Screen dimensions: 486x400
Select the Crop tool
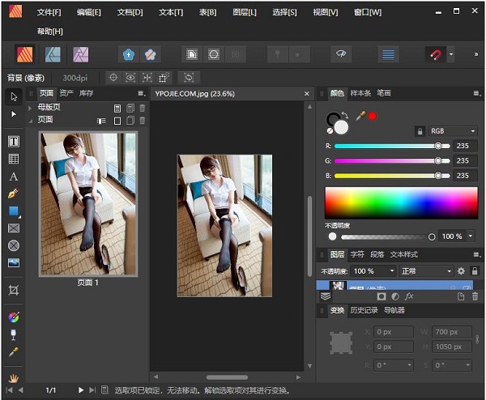click(x=14, y=291)
